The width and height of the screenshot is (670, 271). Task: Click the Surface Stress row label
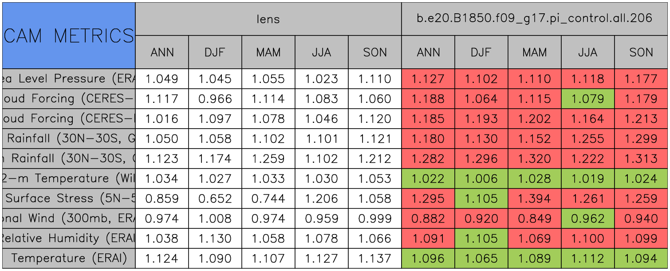pos(69,199)
